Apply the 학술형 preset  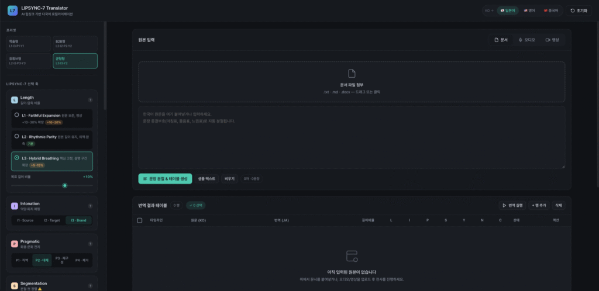(29, 43)
